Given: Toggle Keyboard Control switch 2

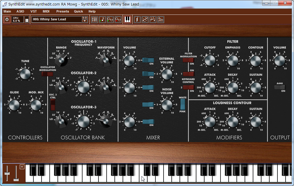Looking at the screenshot, I should 189,87.
